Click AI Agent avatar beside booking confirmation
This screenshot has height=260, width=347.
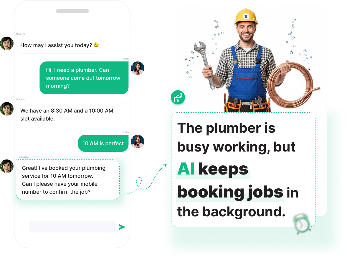7,166
